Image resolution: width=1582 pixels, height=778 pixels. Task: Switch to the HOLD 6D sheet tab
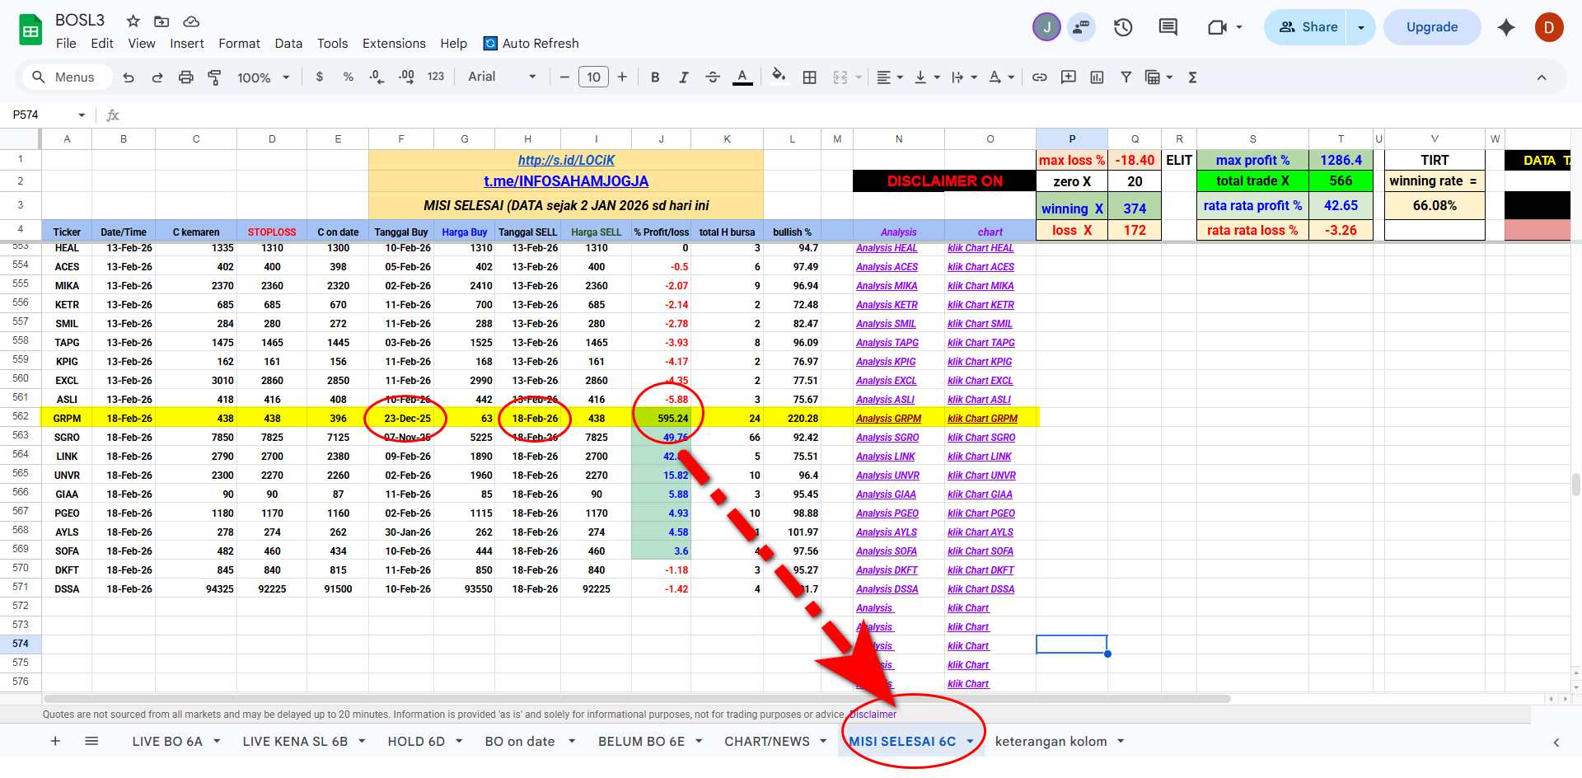(416, 742)
